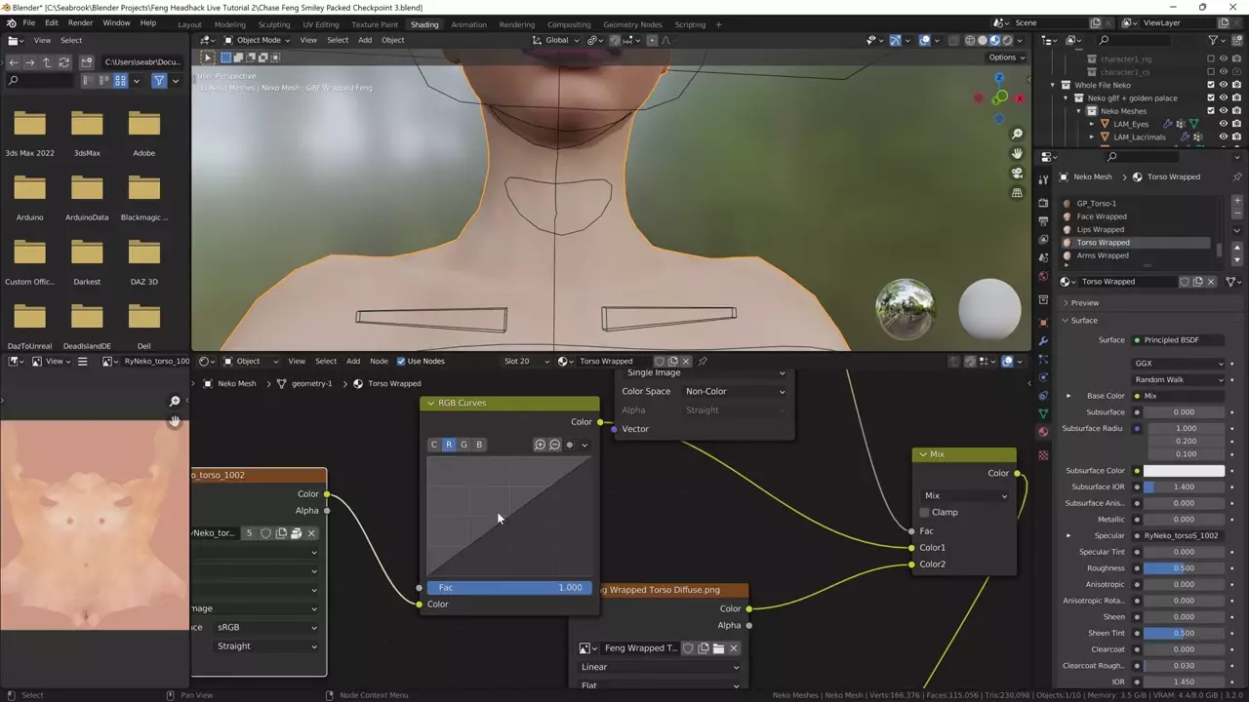Open image folder icon on Feng Wrapped texture node
Image resolution: width=1249 pixels, height=702 pixels.
click(x=718, y=648)
